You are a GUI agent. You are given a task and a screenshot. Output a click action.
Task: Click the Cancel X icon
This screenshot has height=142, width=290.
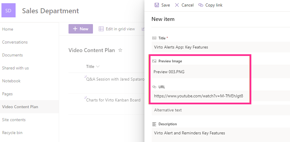coord(177,5)
